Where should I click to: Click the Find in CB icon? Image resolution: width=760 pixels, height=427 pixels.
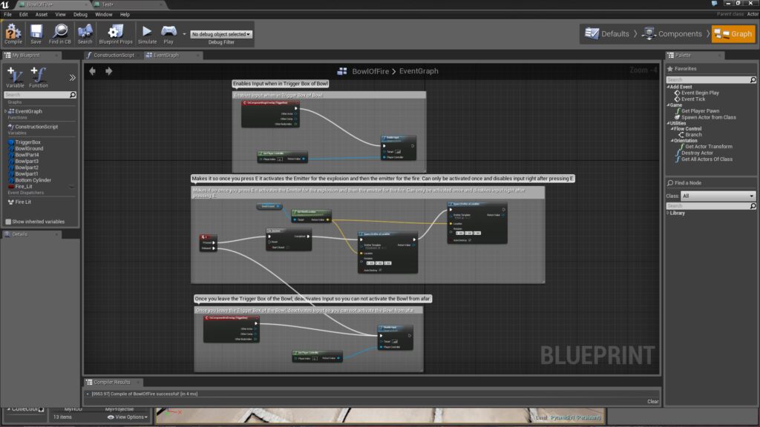point(60,33)
